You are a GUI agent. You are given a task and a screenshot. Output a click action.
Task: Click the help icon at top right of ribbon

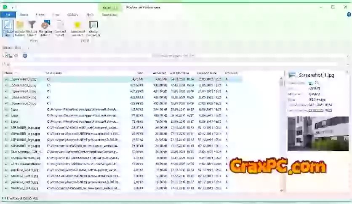coord(349,15)
